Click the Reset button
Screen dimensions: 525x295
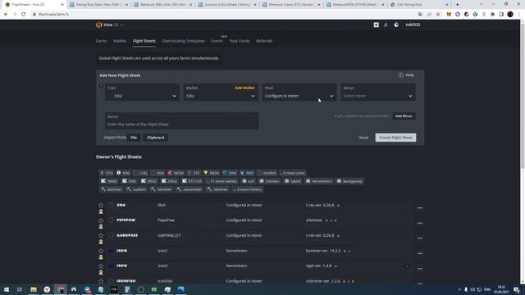363,138
